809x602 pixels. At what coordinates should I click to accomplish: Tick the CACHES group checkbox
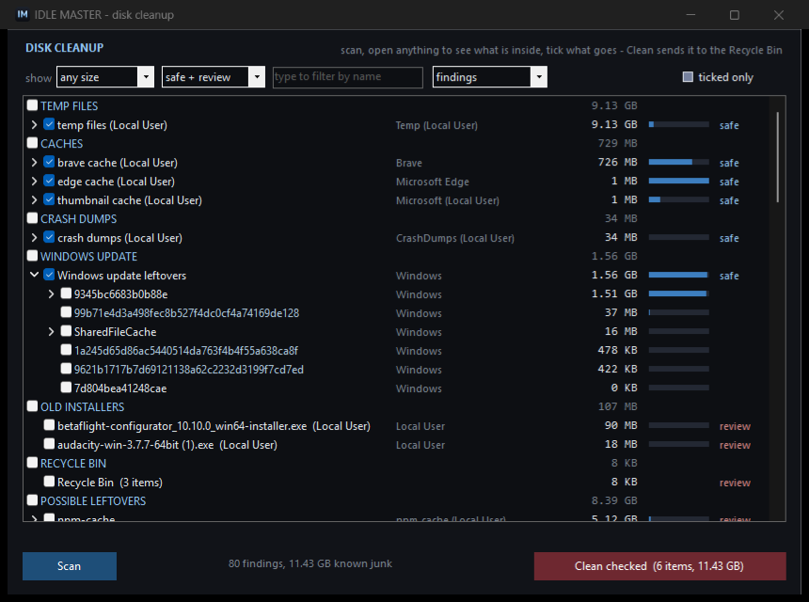pyautogui.click(x=32, y=143)
